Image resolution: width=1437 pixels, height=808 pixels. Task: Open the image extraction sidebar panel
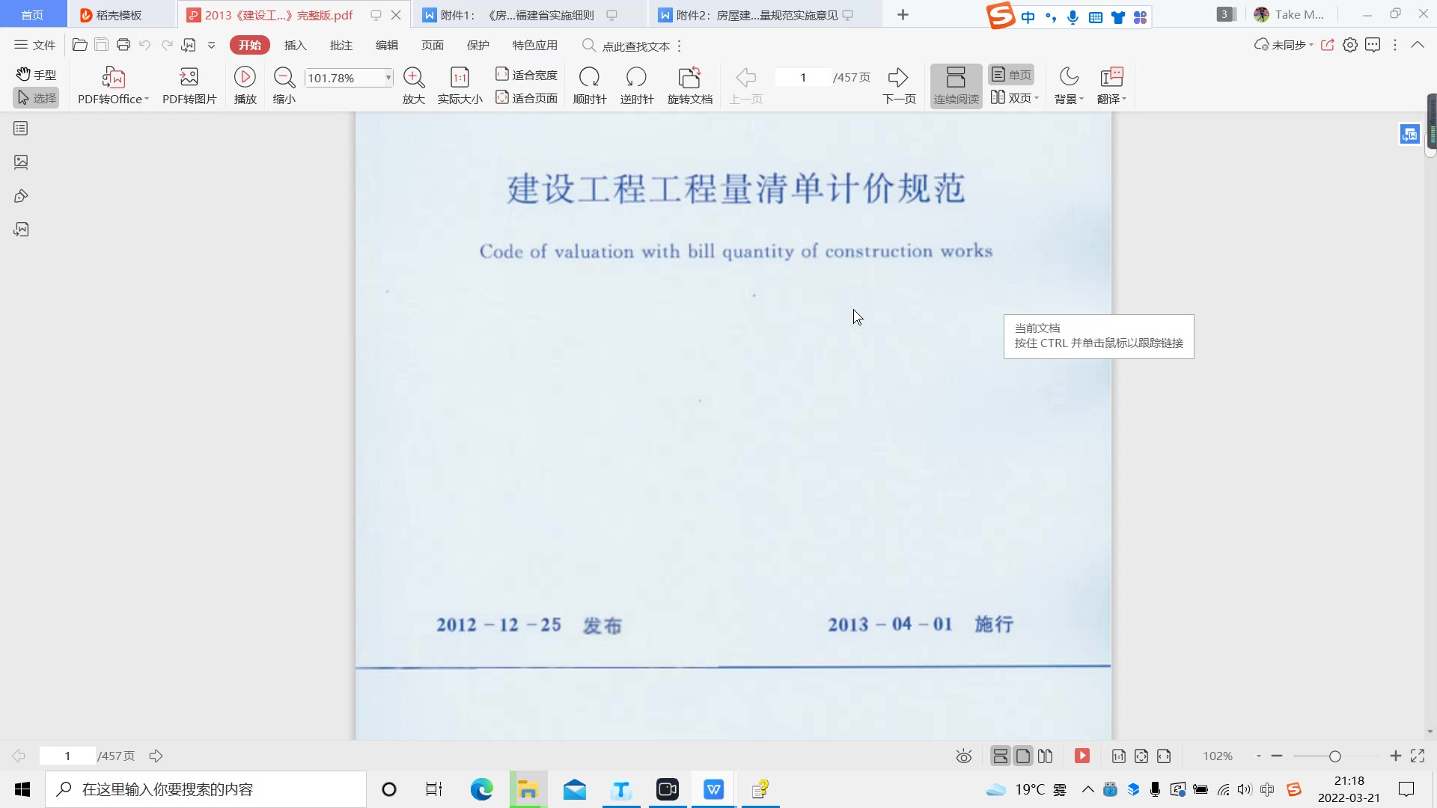[x=20, y=162]
